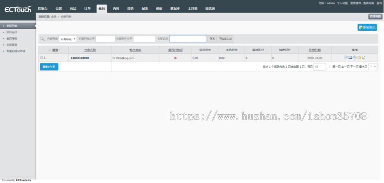The height and width of the screenshot is (183, 384).
Task: Open the 内容 top menu
Action: click(116, 9)
